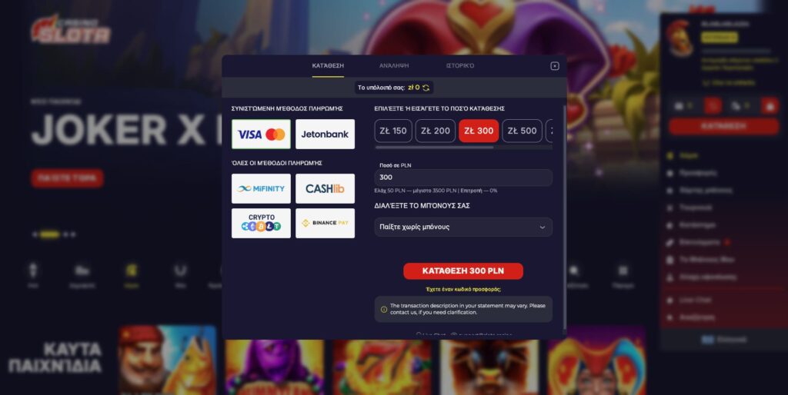The image size is (788, 395).
Task: Open the bonus selection dropdown
Action: pyautogui.click(x=463, y=227)
